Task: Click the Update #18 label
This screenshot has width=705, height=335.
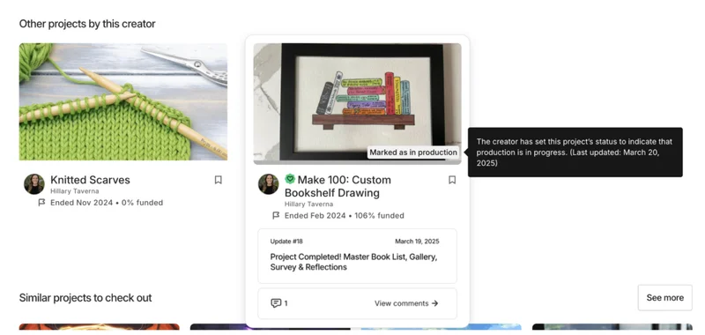Action: [286, 242]
